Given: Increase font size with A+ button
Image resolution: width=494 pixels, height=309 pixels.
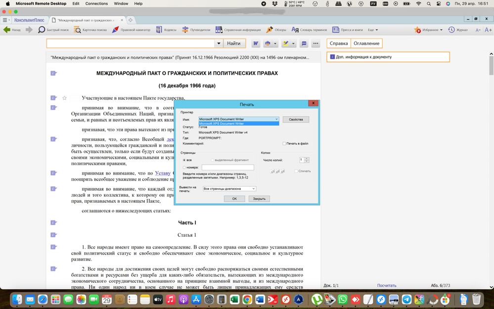Looking at the screenshot, I should [488, 30].
